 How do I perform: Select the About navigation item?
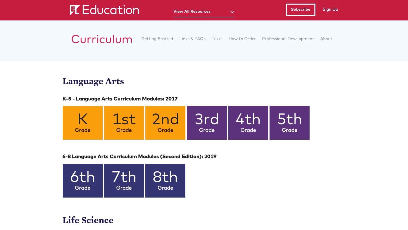pos(326,39)
